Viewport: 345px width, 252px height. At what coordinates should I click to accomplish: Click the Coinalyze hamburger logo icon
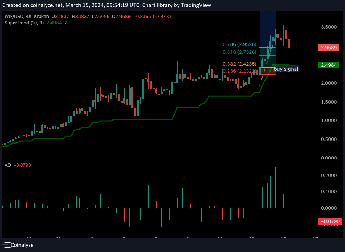[x=6, y=245]
